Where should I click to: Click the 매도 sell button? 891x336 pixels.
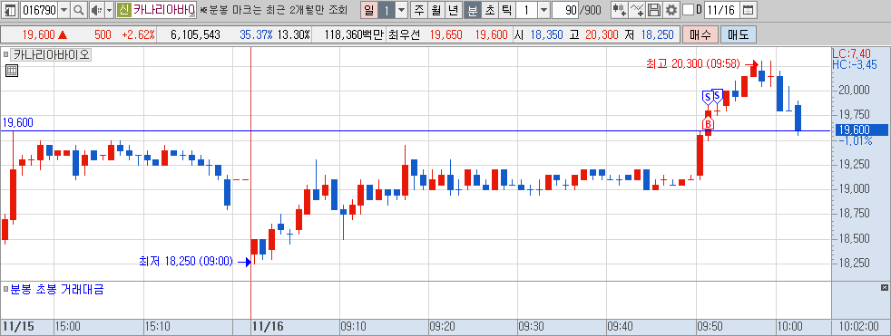click(739, 34)
